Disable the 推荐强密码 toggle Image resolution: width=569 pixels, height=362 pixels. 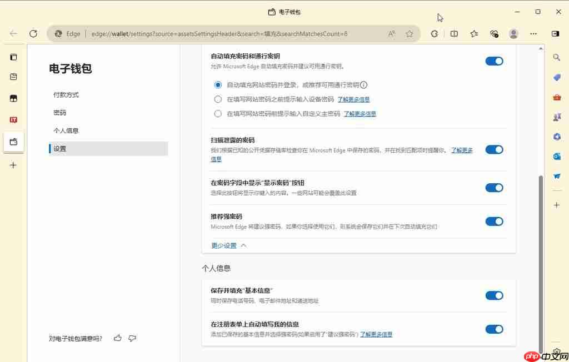tap(494, 221)
